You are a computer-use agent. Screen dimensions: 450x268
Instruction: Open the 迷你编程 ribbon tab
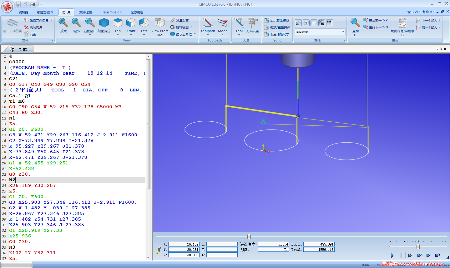(x=137, y=12)
